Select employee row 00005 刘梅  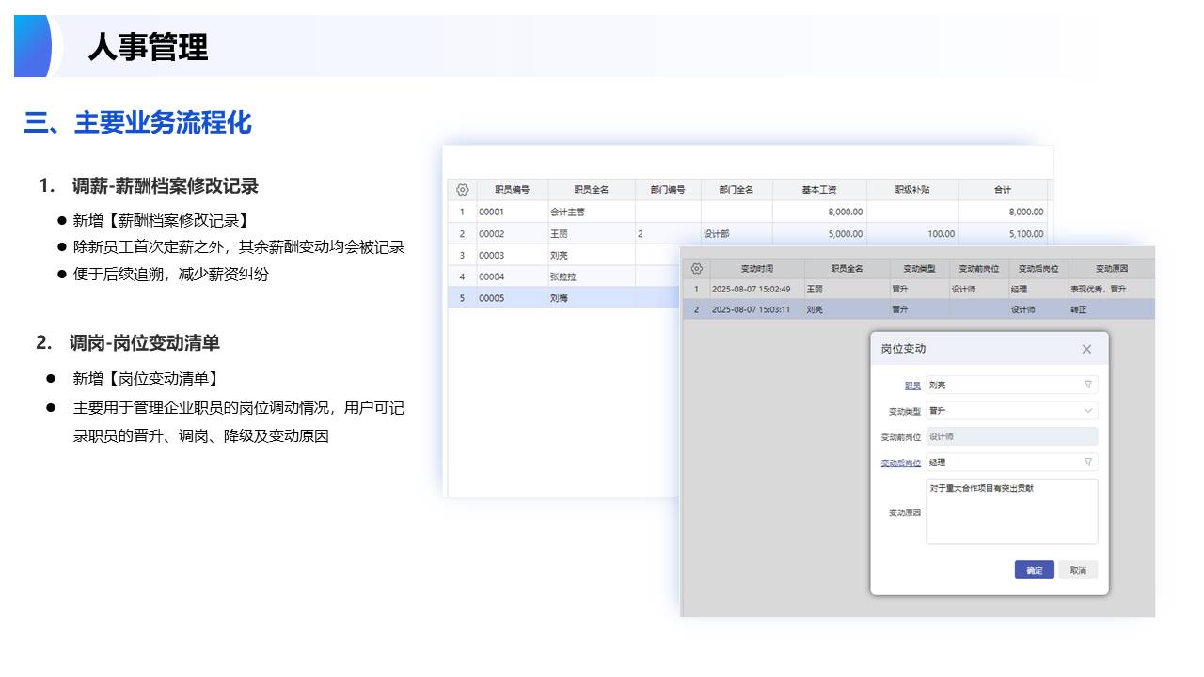(564, 298)
